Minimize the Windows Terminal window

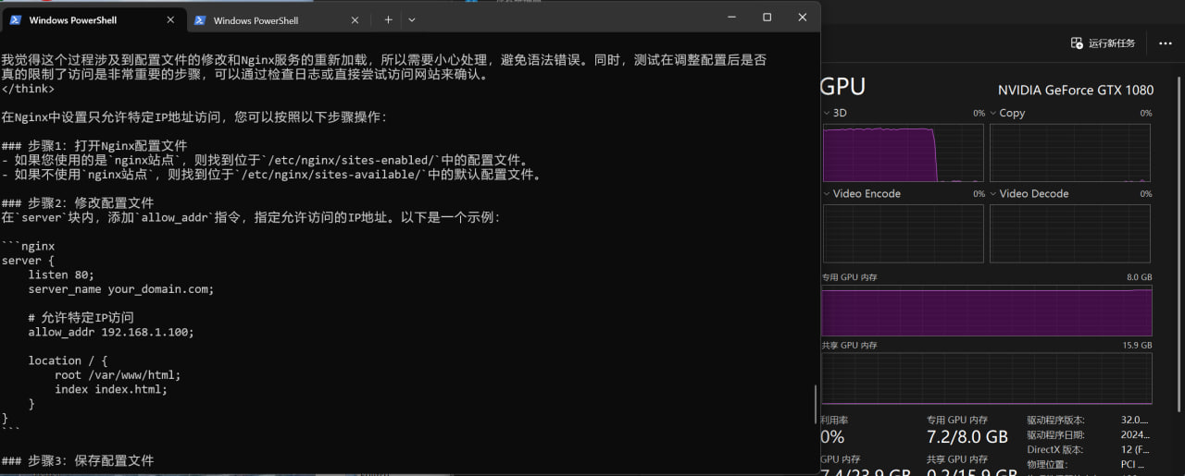(x=731, y=17)
